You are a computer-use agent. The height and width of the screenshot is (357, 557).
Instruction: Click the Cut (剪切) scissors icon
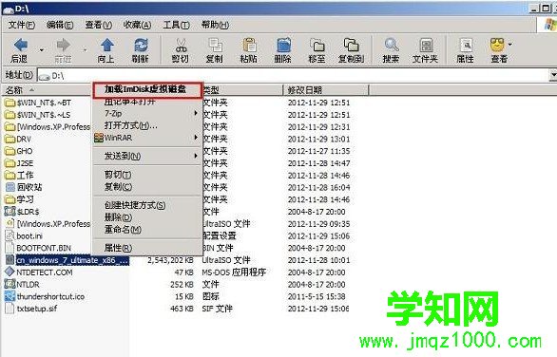181,46
